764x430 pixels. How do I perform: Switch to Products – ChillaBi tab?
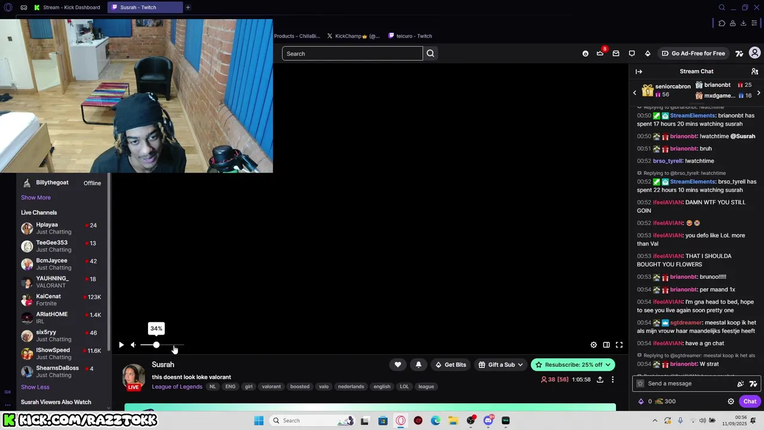pos(297,36)
